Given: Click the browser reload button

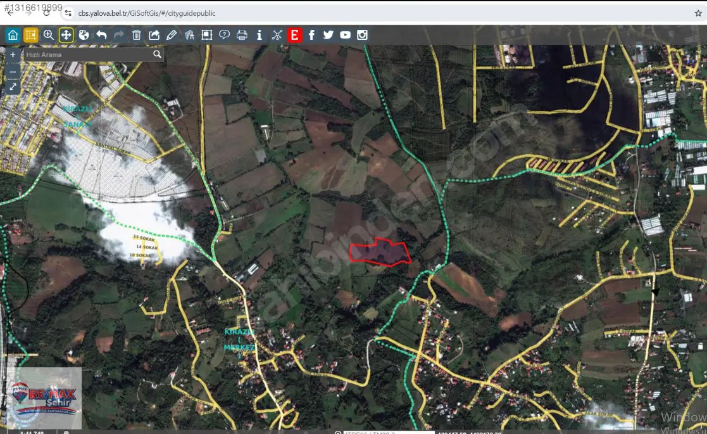Looking at the screenshot, I should click(x=46, y=13).
